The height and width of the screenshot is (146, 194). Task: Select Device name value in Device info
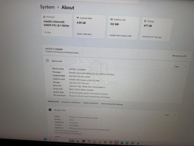(x=77, y=70)
